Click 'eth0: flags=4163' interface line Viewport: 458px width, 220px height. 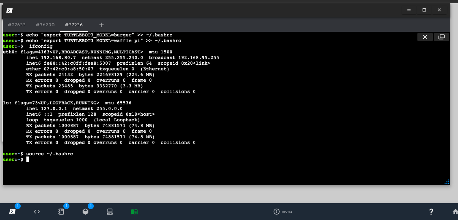(88, 52)
